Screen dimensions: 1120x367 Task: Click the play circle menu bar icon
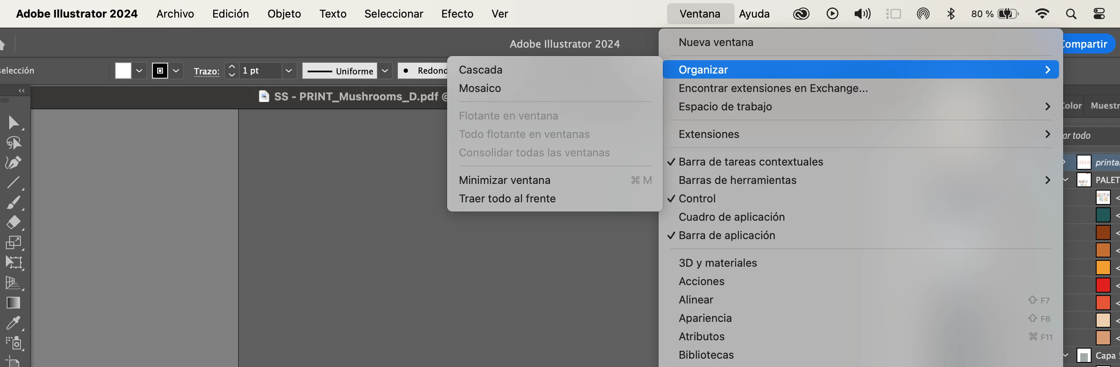(832, 14)
